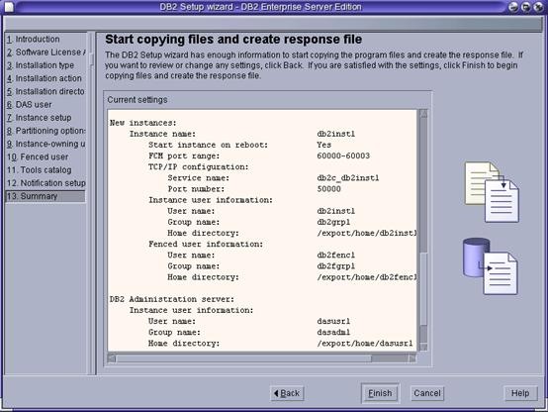Click the DAS group name dasadm1
The image size is (548, 412).
coord(333,332)
